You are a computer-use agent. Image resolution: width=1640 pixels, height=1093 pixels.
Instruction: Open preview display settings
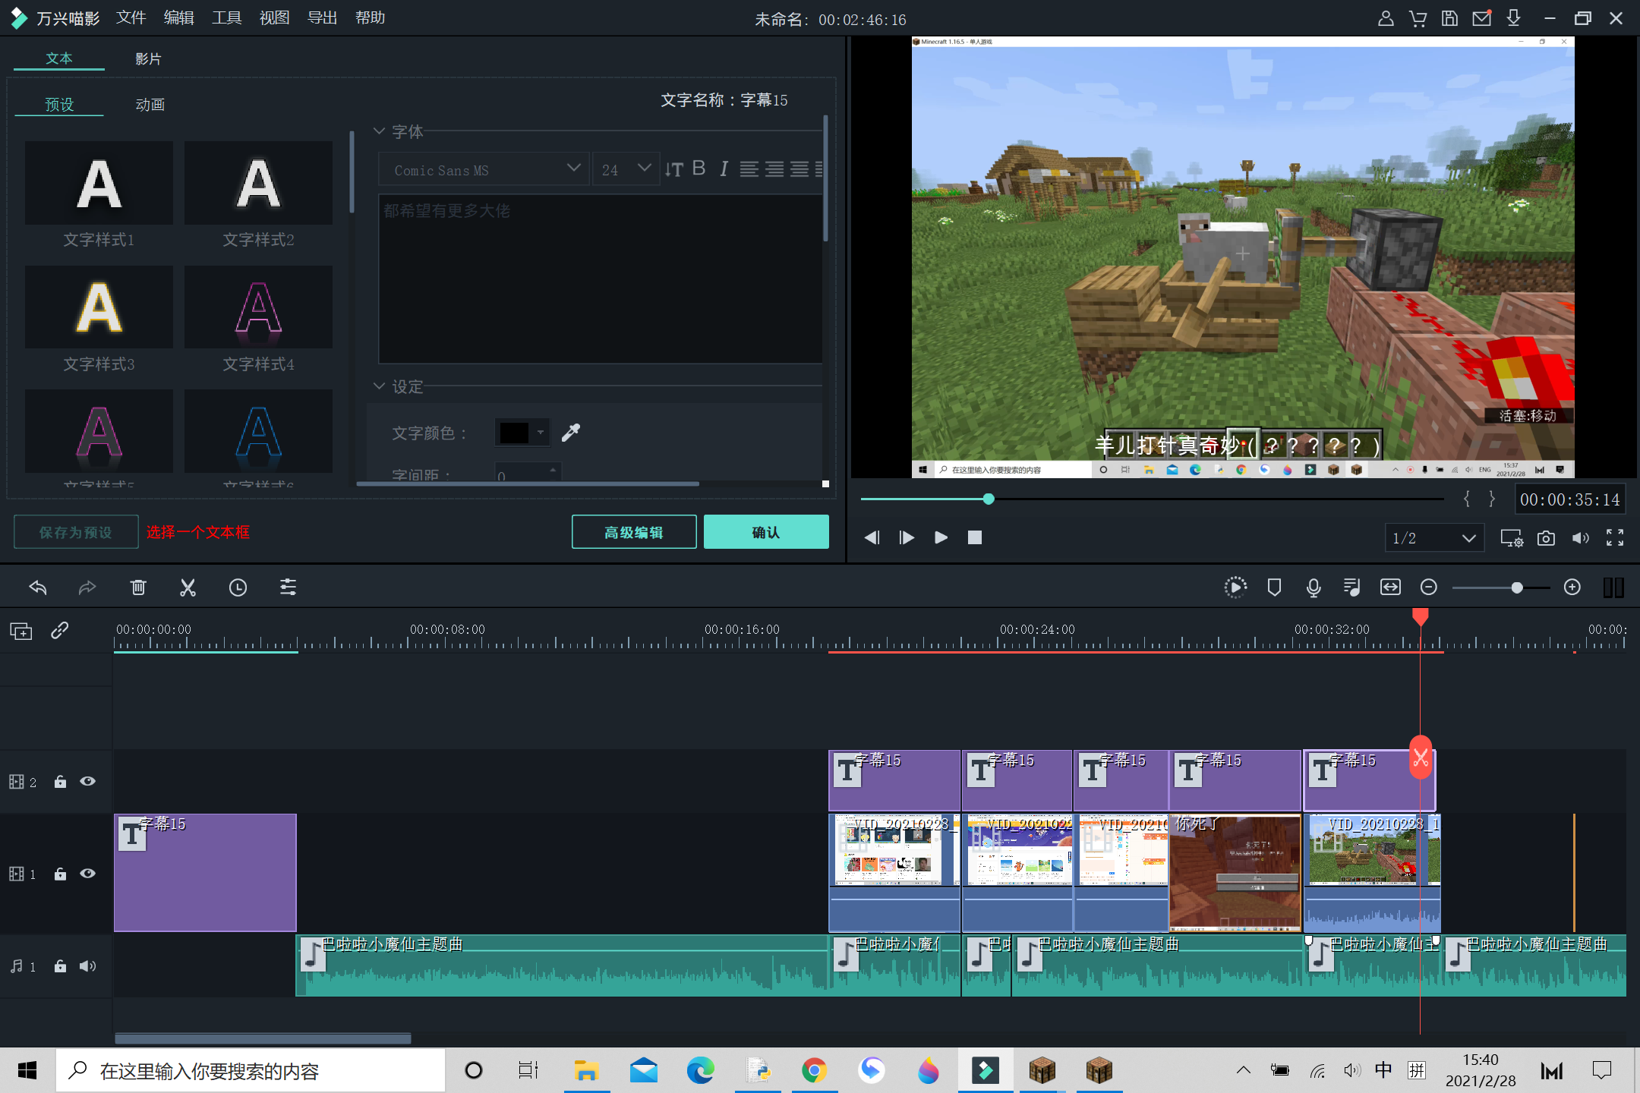coord(1511,538)
